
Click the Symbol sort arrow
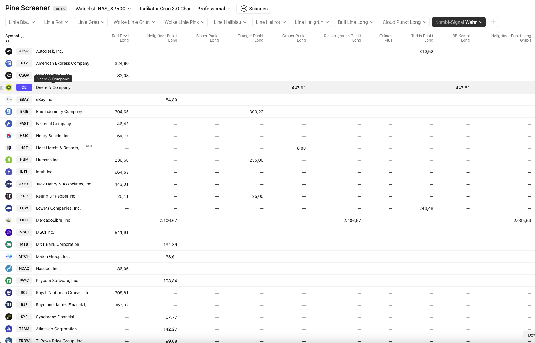pyautogui.click(x=22, y=38)
